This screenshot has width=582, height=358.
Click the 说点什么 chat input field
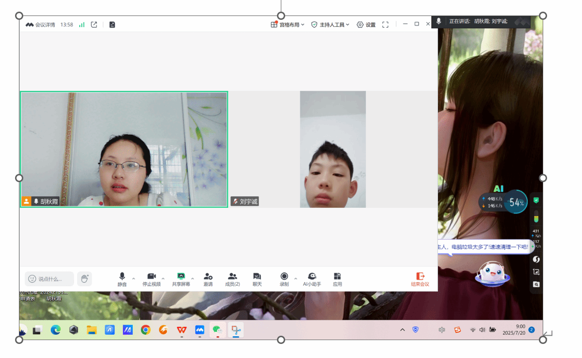(x=50, y=279)
